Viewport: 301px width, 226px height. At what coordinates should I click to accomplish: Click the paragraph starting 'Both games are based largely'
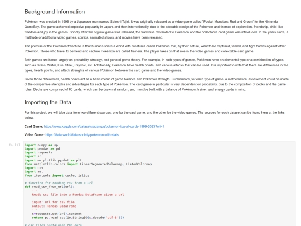[x=156, y=65]
